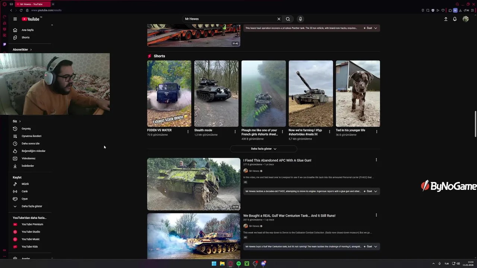Image resolution: width=477 pixels, height=268 pixels.
Task: Click the YouTube search input field
Action: pyautogui.click(x=229, y=19)
